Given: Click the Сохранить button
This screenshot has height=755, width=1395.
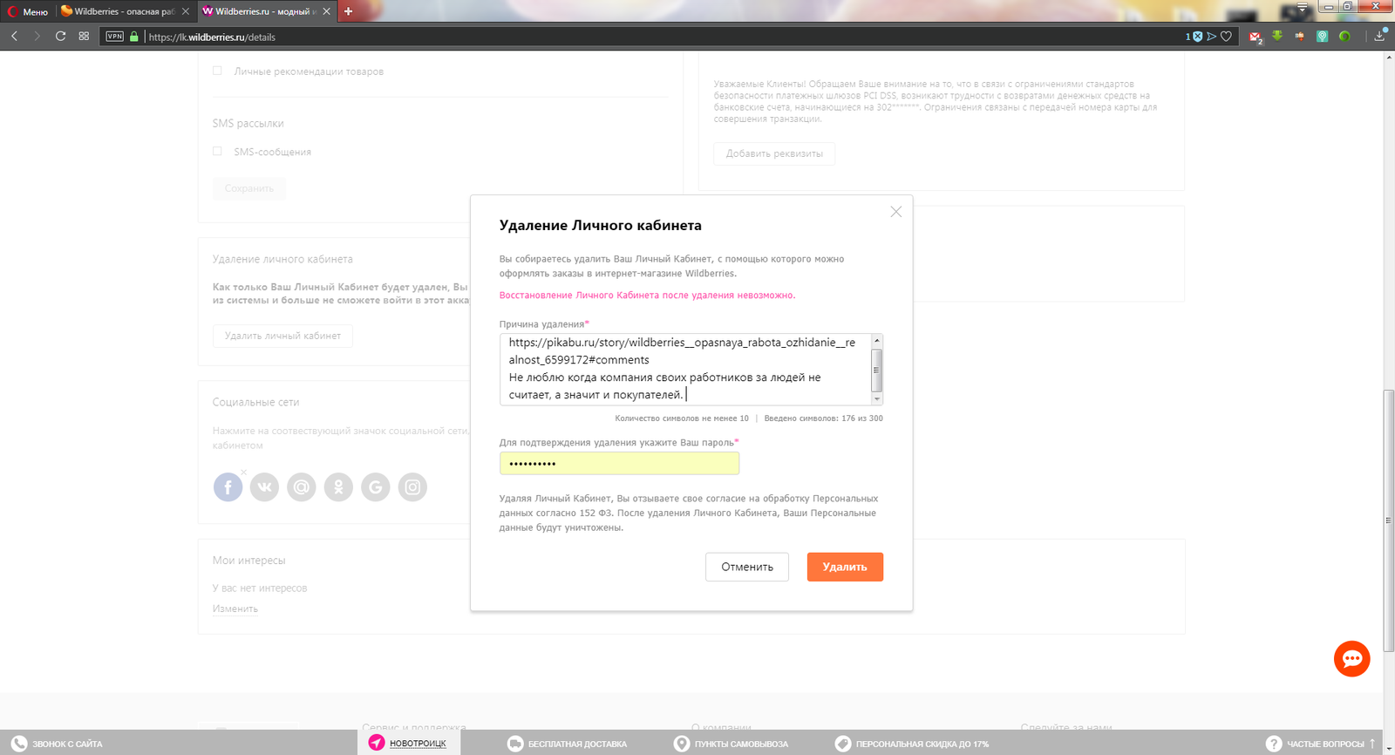Looking at the screenshot, I should [x=249, y=188].
